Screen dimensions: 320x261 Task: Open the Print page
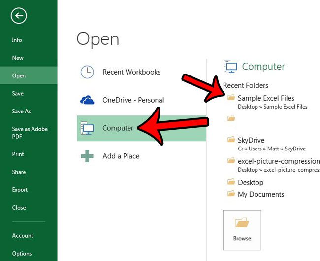click(18, 154)
